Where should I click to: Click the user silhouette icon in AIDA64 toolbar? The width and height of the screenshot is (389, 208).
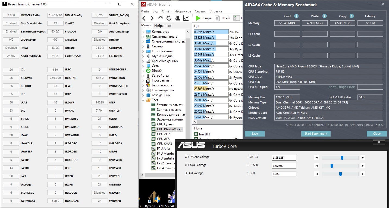pyautogui.click(x=177, y=18)
